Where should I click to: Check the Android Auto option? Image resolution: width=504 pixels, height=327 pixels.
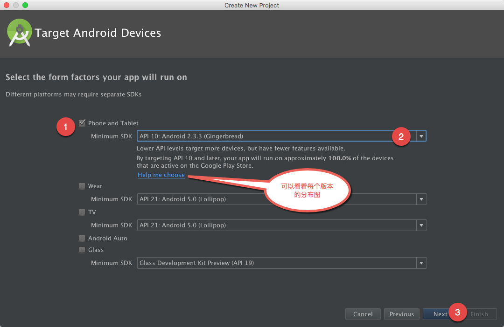coord(82,238)
